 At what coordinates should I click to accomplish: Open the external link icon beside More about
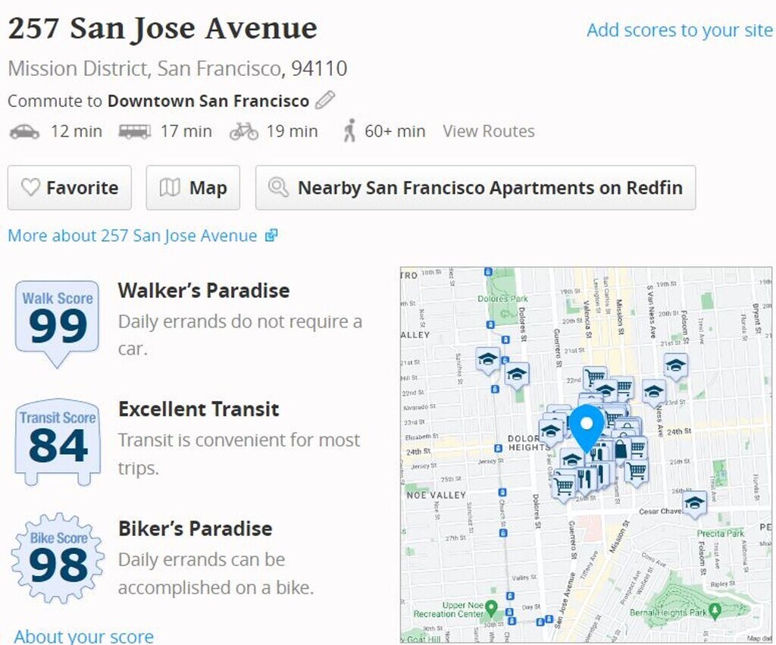point(271,236)
